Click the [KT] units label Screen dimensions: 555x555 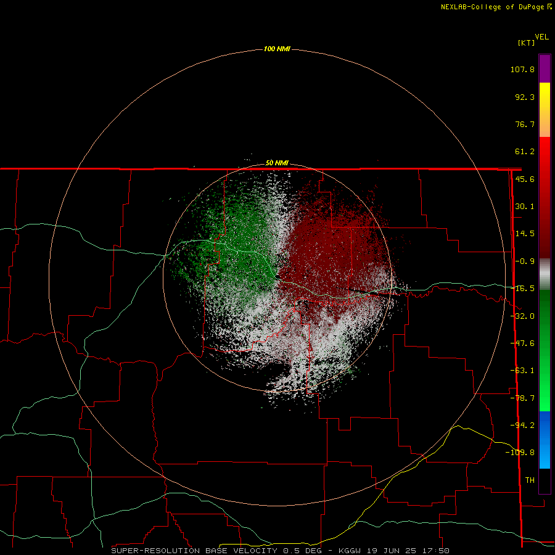tap(527, 43)
